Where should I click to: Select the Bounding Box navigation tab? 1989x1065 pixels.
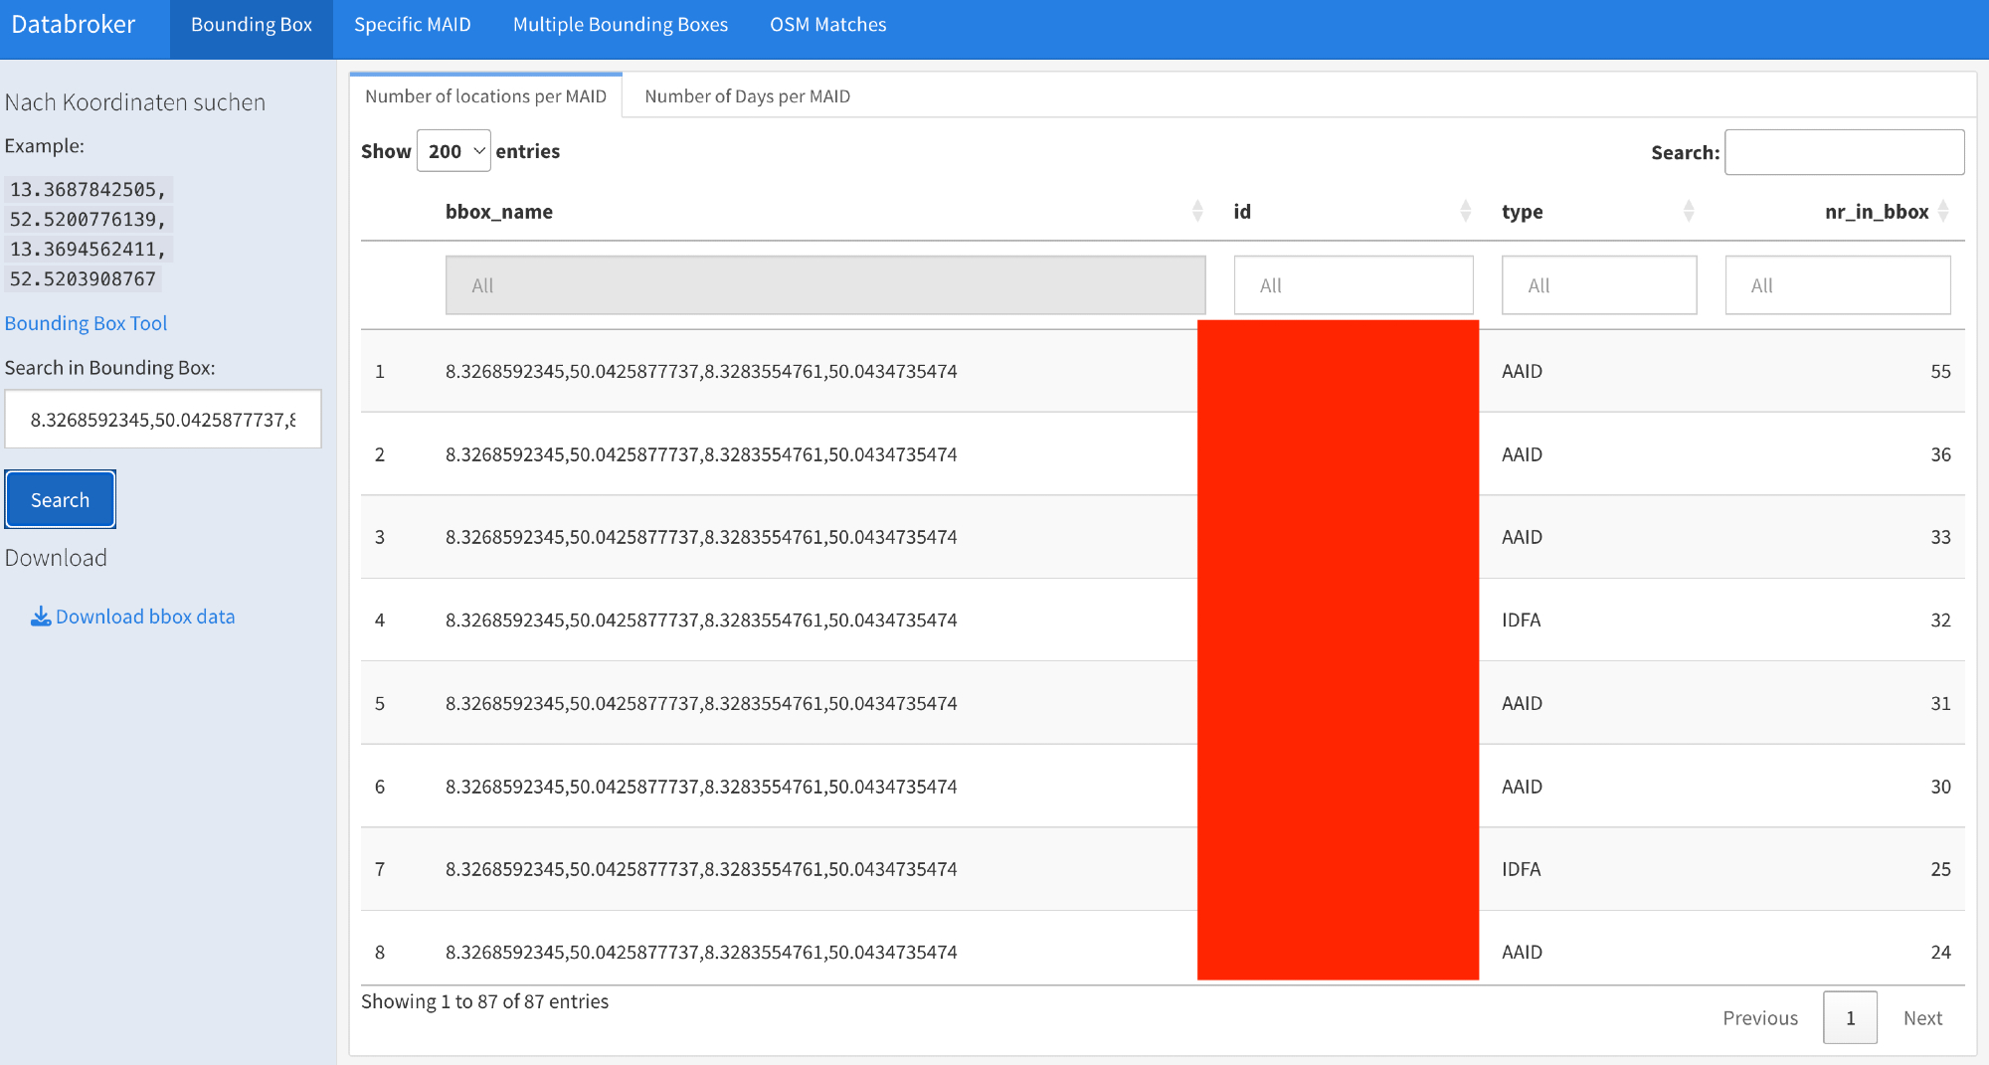tap(251, 25)
